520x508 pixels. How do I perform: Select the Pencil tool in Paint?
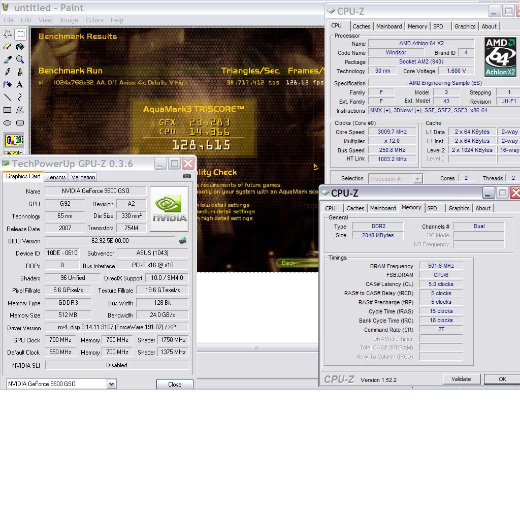pos(8,72)
